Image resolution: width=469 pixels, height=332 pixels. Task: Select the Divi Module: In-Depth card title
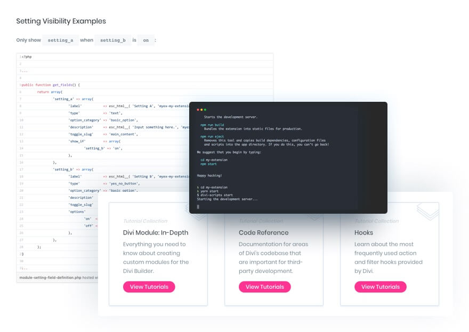point(155,232)
